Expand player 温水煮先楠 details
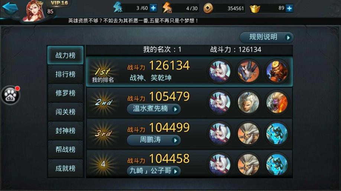This screenshot has width=341, height=191. pos(154,108)
